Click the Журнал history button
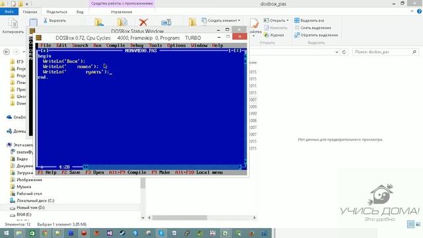Screen dimensions: 423x238 tap(274, 35)
